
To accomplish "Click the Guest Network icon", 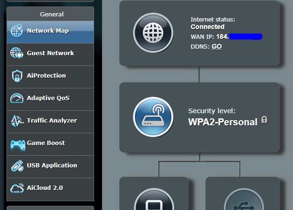I will click(x=17, y=53).
